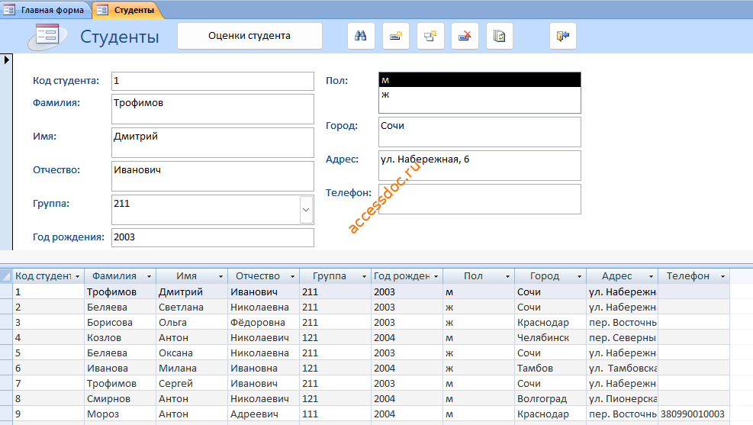
Task: Open Год рождения column filter arrow
Action: pyautogui.click(x=436, y=277)
